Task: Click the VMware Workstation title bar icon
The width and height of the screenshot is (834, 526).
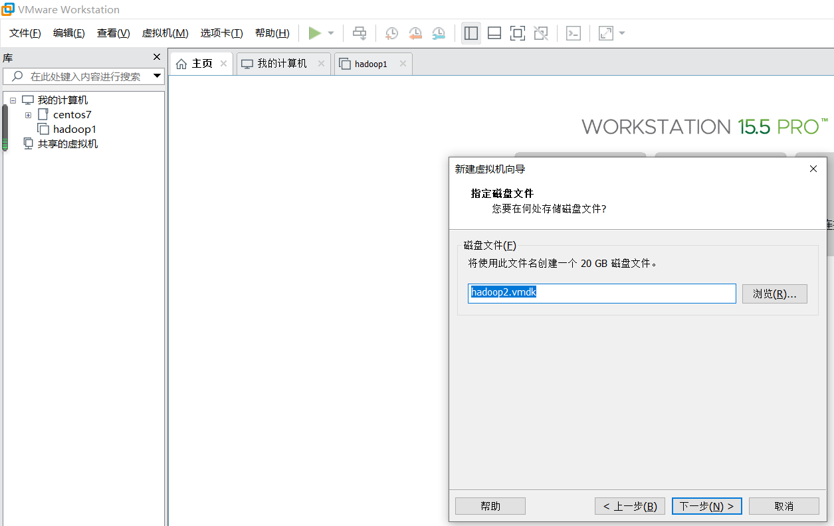Action: pos(8,9)
